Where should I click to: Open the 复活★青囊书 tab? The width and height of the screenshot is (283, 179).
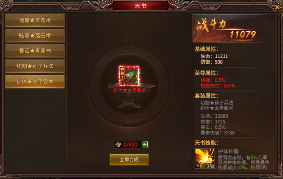click(35, 51)
